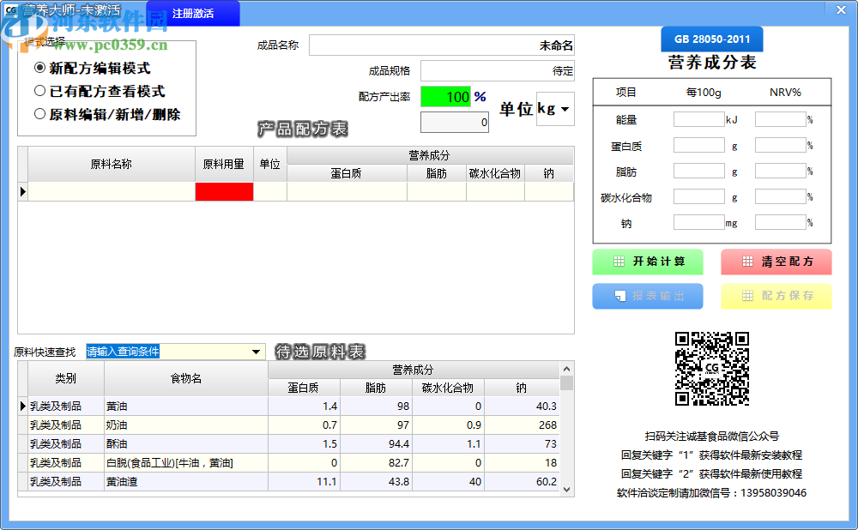Open the 注册激活 tab

coord(192,14)
